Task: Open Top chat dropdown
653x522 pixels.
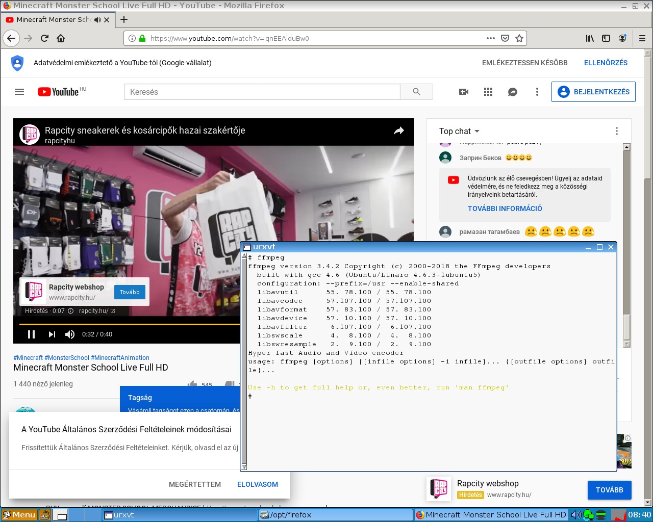Action: (x=459, y=131)
